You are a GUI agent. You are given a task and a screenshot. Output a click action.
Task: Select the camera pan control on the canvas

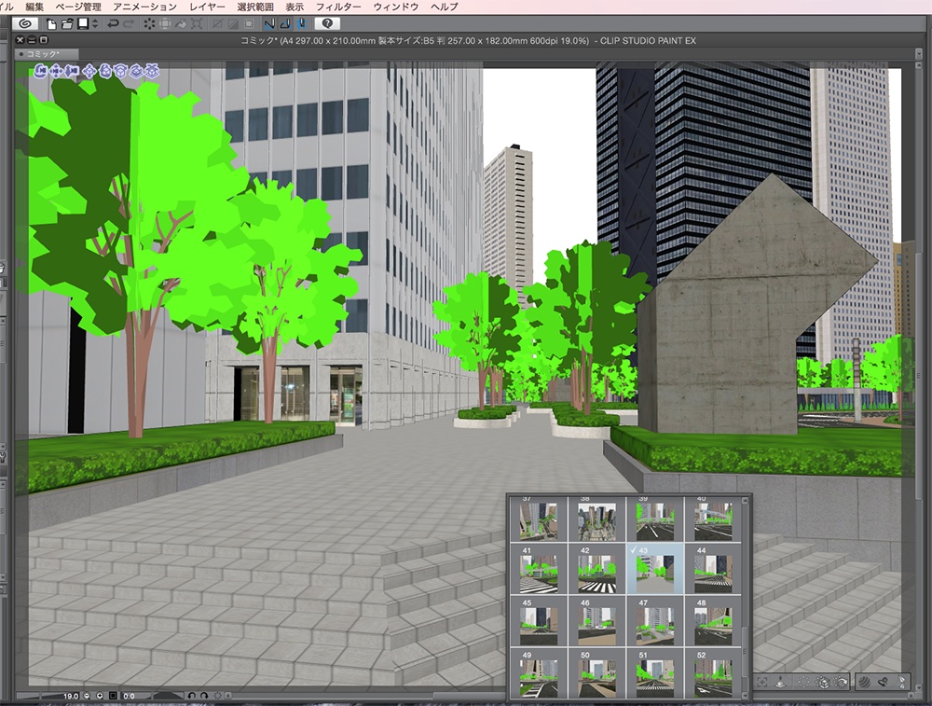pos(57,72)
